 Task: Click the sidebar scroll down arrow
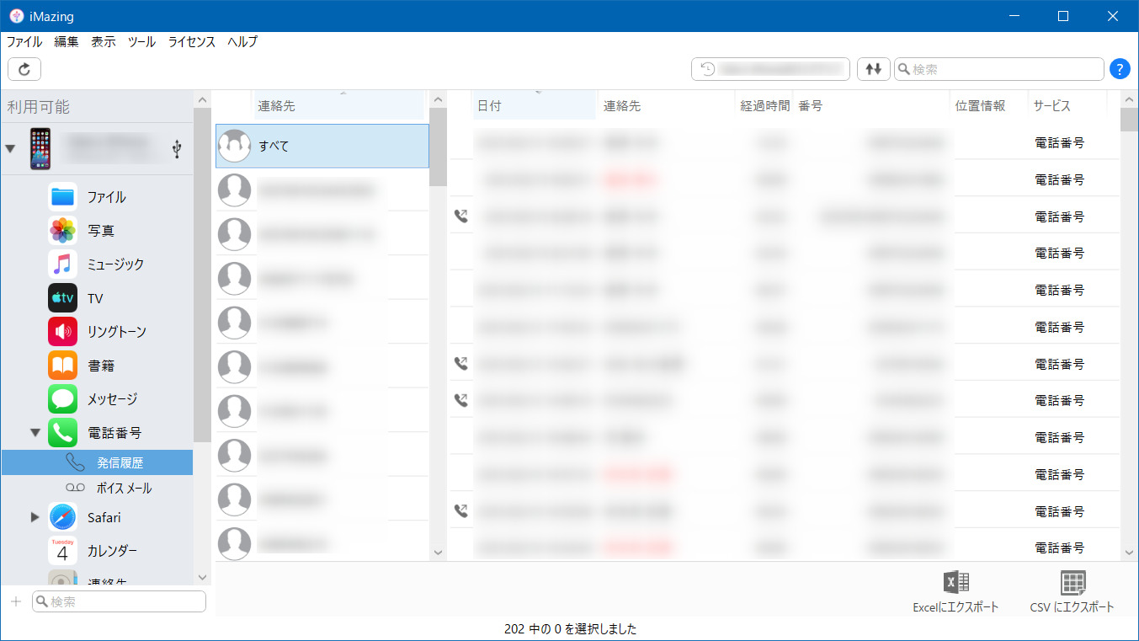pos(202,578)
